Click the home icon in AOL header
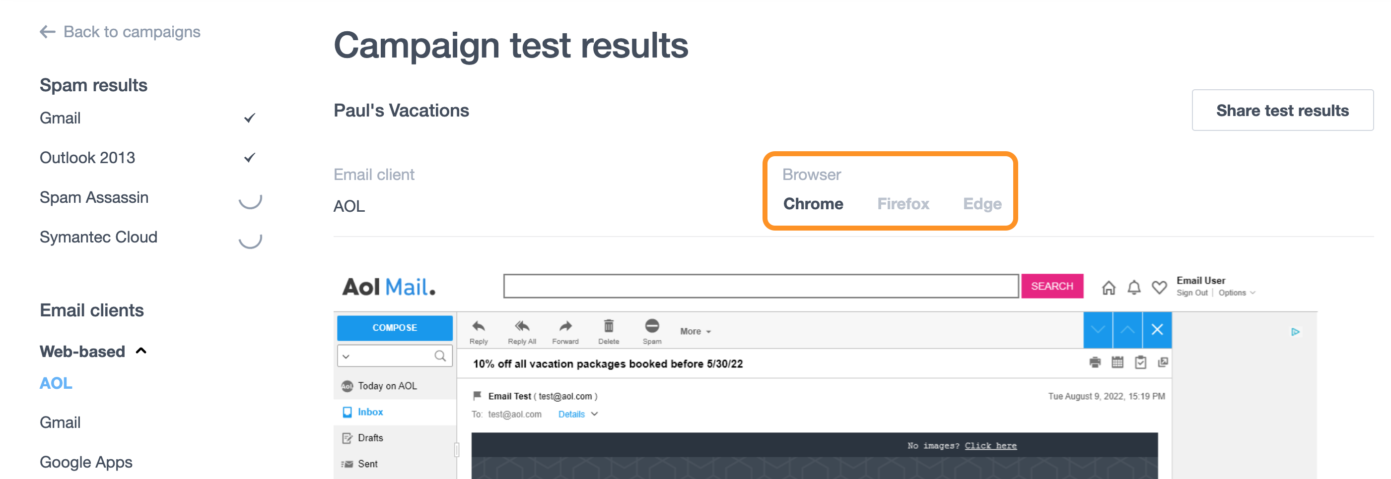This screenshot has width=1391, height=479. pos(1109,288)
